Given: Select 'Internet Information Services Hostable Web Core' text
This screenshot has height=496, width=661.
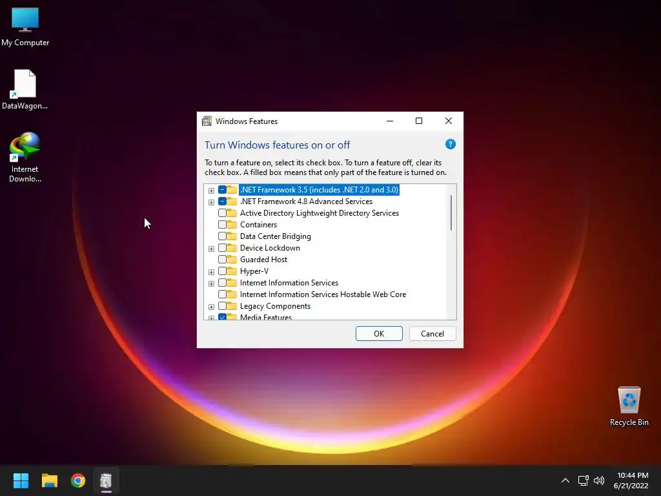Looking at the screenshot, I should pyautogui.click(x=323, y=294).
